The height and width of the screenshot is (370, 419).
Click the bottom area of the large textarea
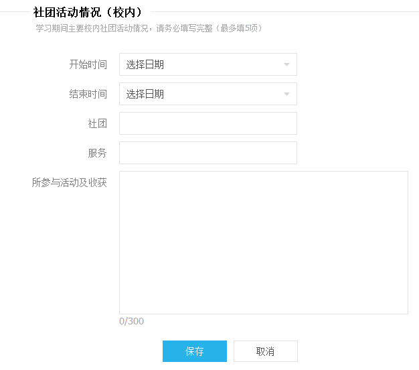click(264, 302)
